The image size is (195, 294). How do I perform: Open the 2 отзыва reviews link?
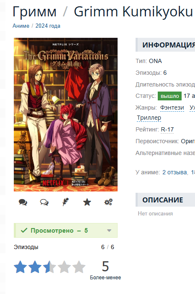(x=174, y=172)
